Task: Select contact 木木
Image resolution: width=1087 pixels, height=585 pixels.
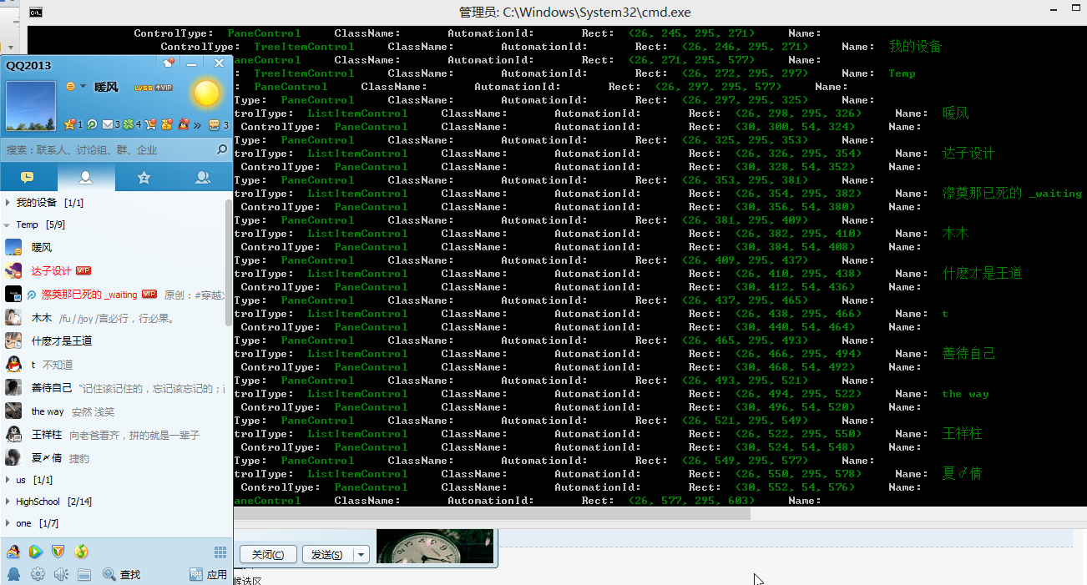Action: tap(113, 318)
